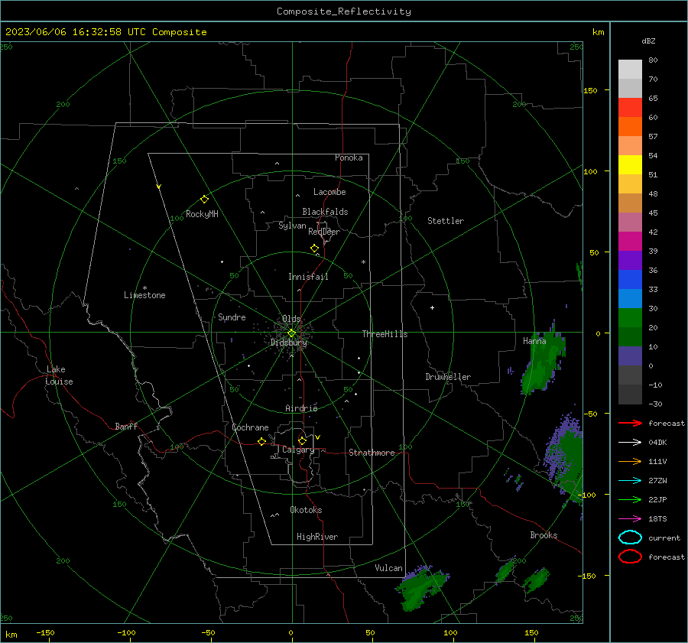Click the cyan 27ZW arrow legend icon
Viewport: 688px width, 643px height.
tap(630, 481)
